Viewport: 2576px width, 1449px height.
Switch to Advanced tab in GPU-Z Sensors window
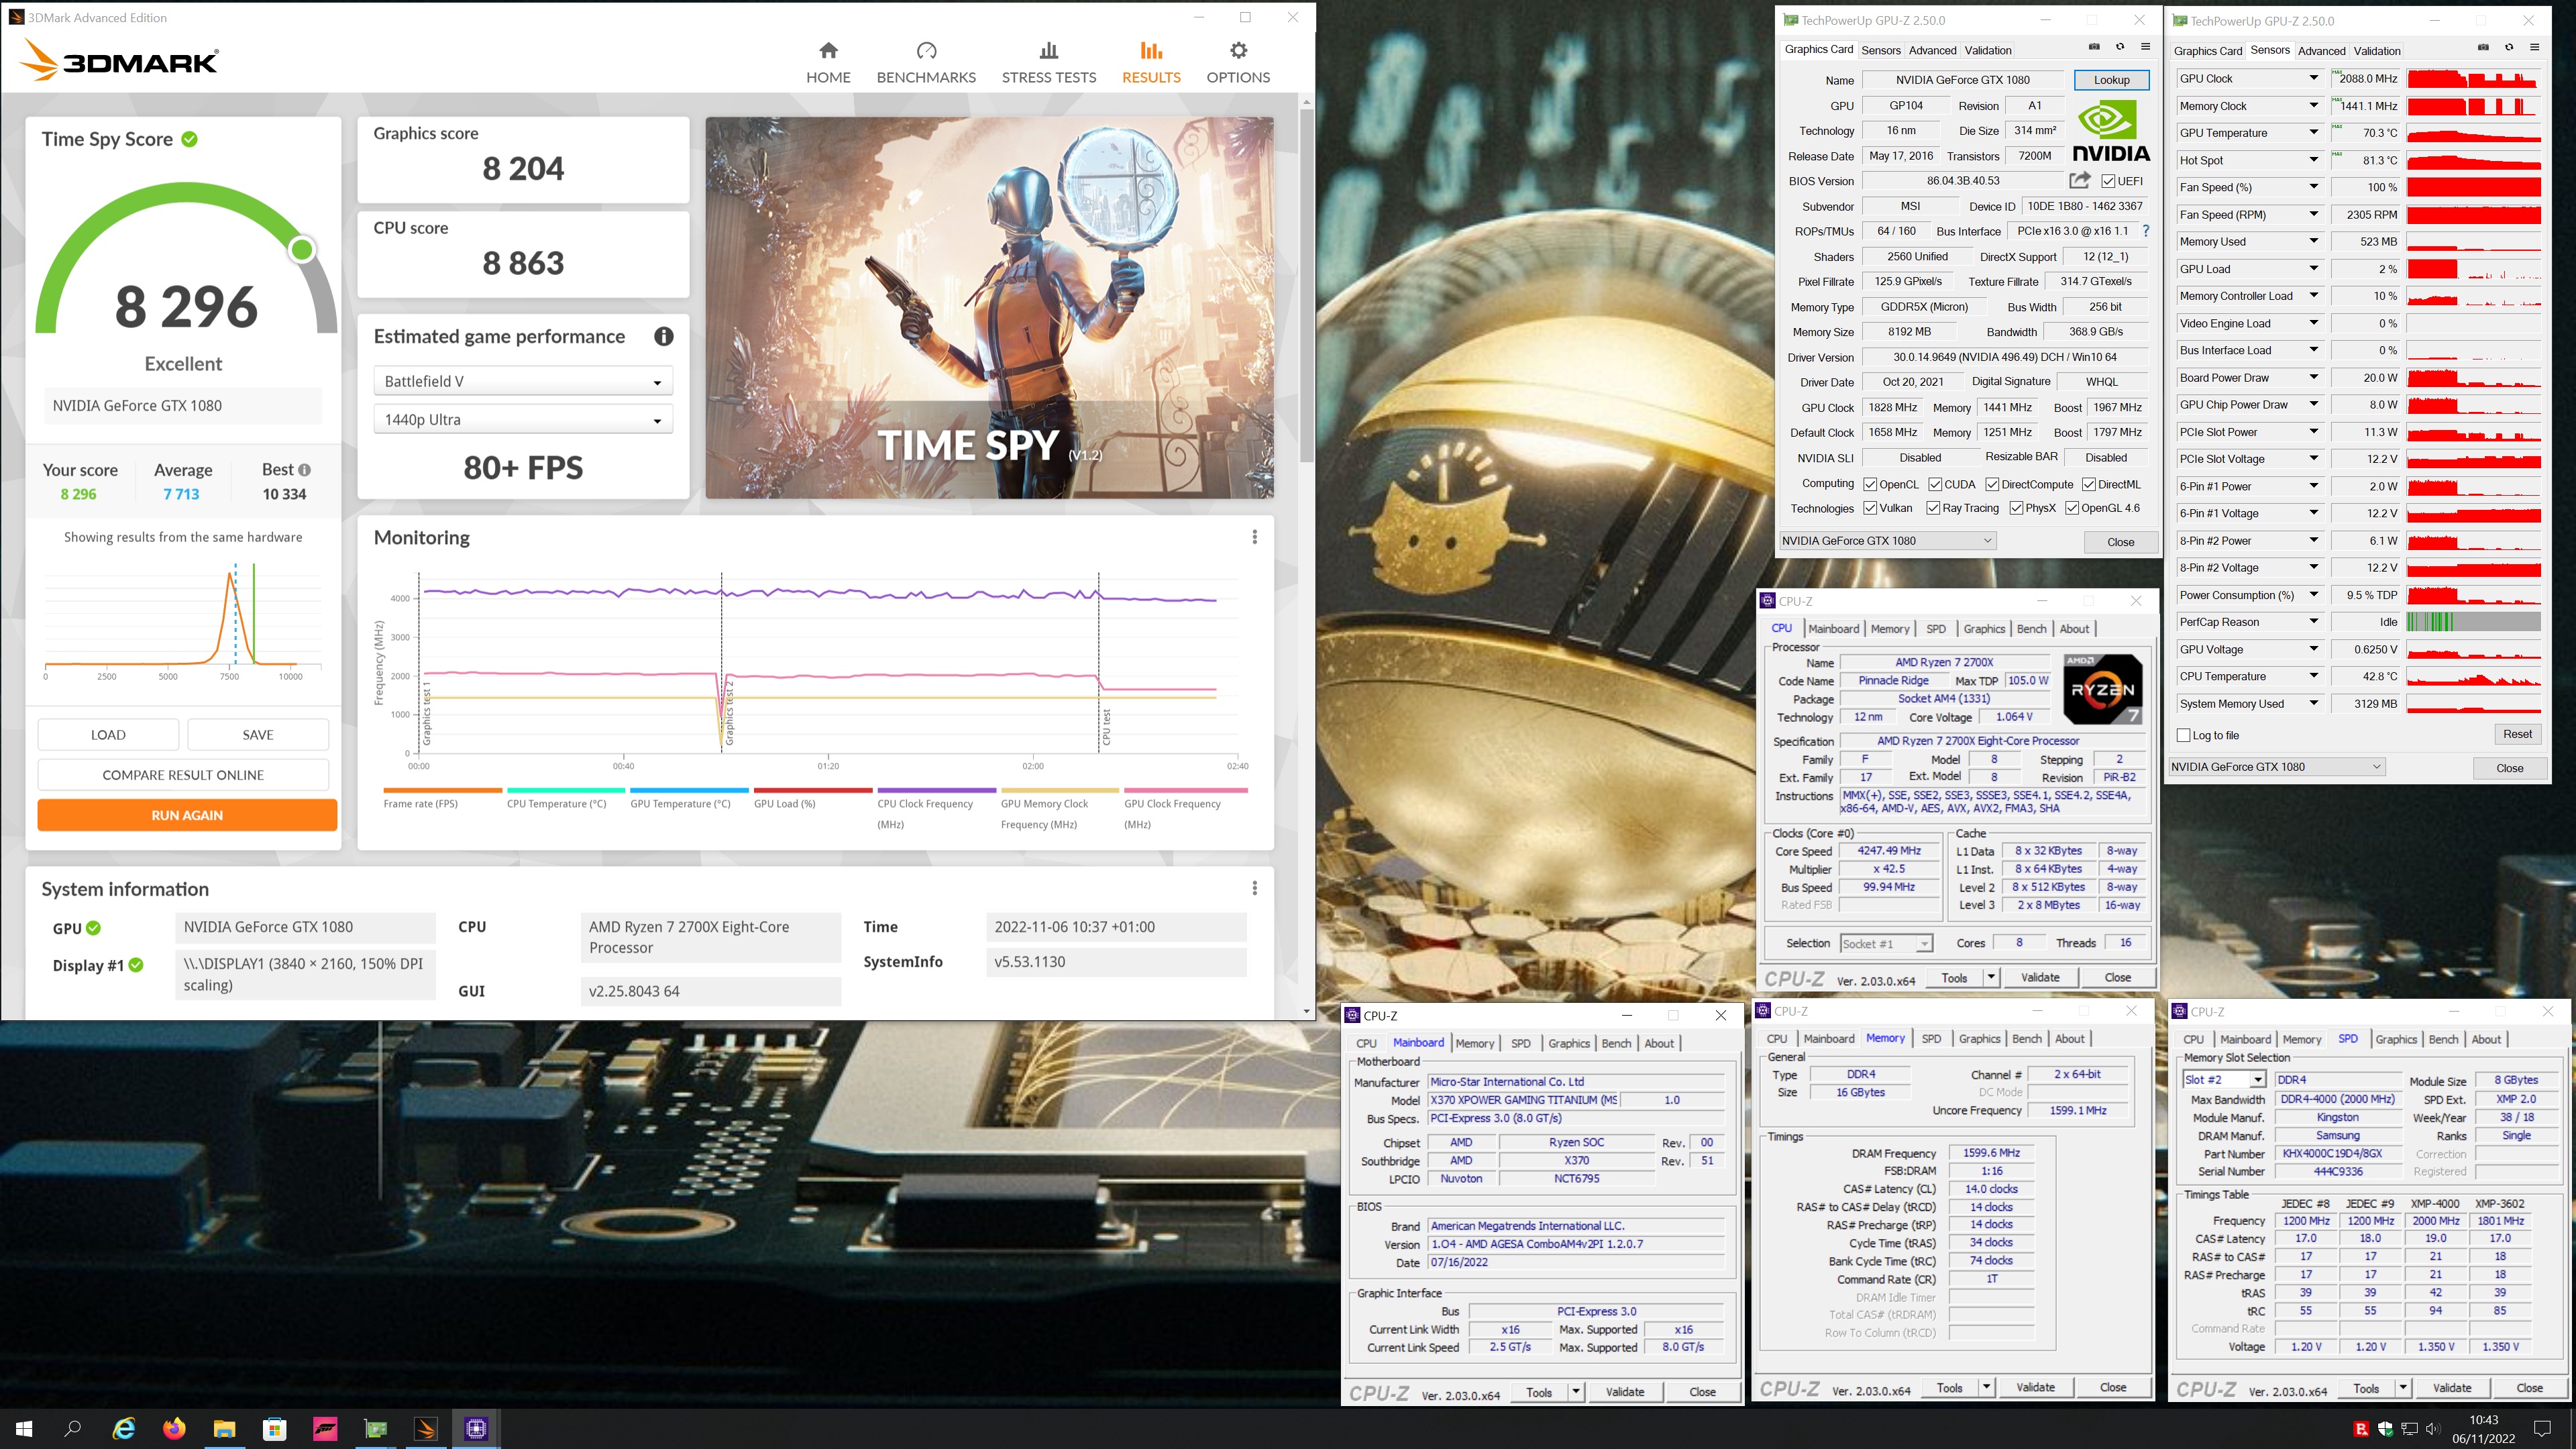2321,50
